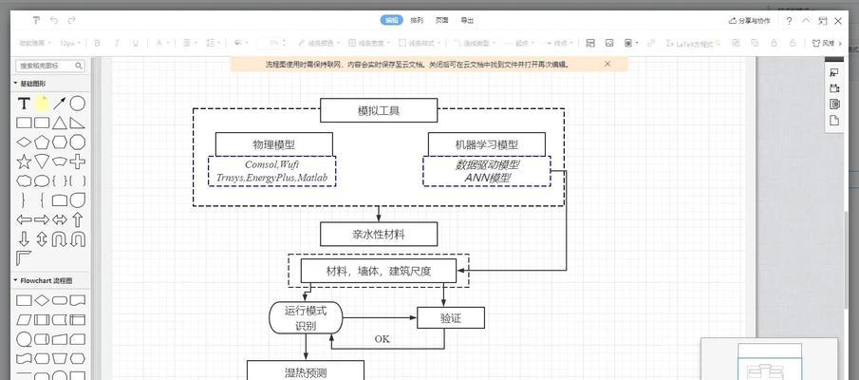Screen dimensions: 859x380
Task: Collapse toolbar with the up chevron
Action: pyautogui.click(x=806, y=20)
